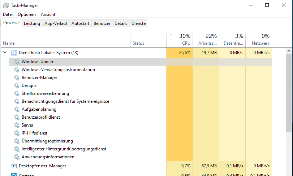
Task: Select the Windows Update service row
Action: pyautogui.click(x=140, y=62)
